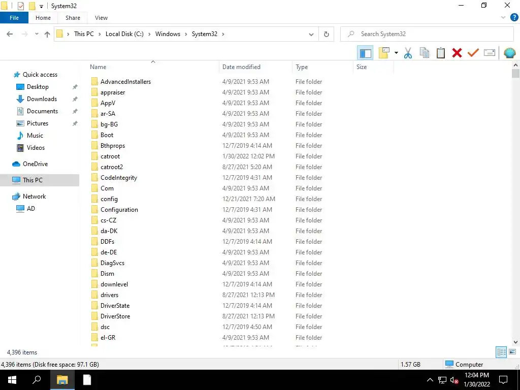This screenshot has height=390, width=520.
Task: Select the DriverStore folder
Action: (115, 316)
